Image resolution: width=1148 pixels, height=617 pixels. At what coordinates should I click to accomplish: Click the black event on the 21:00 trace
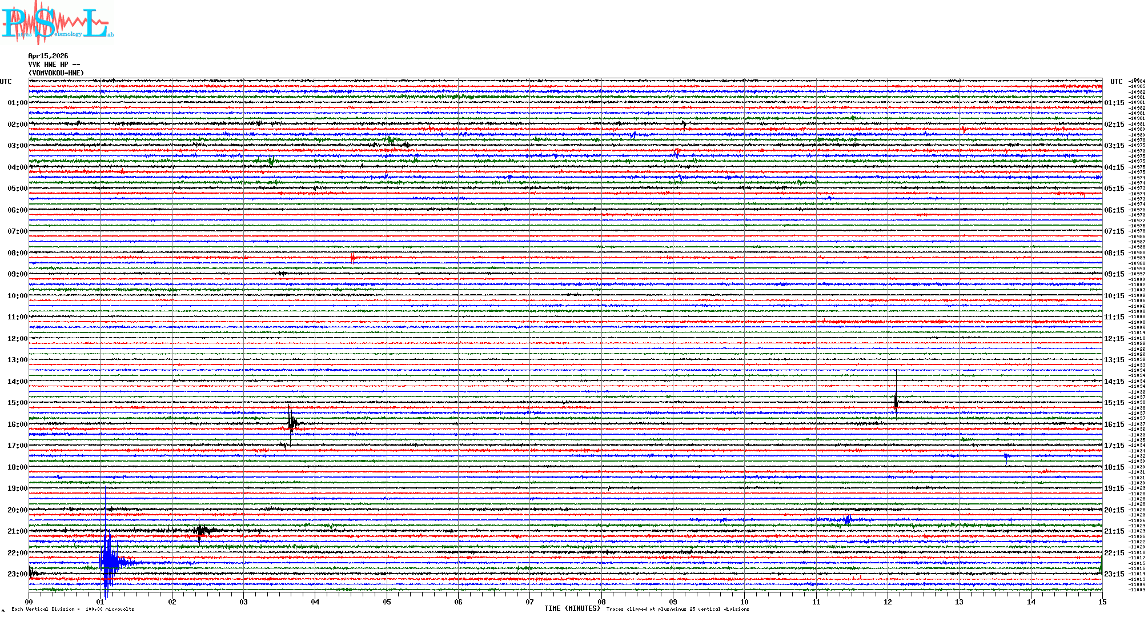click(201, 531)
